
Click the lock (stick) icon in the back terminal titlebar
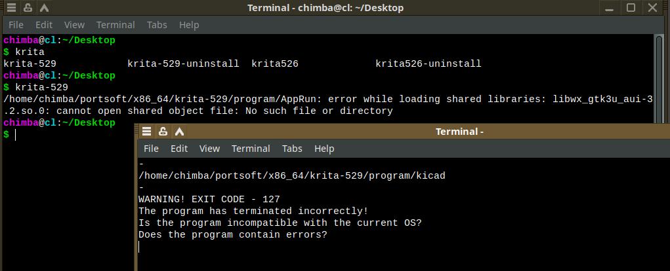coord(27,8)
